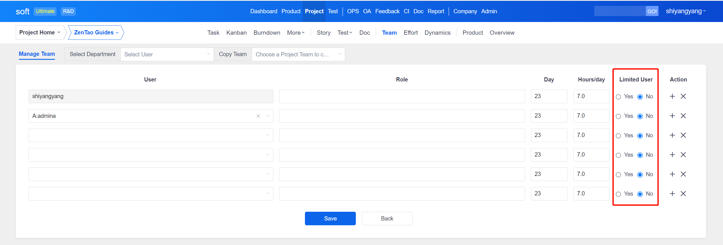Image resolution: width=723 pixels, height=245 pixels.
Task: Select No radio in the last row
Action: pos(640,194)
